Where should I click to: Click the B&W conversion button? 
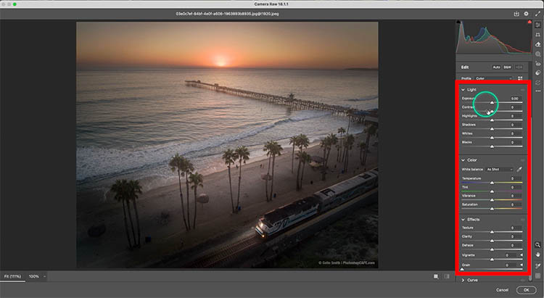click(507, 66)
